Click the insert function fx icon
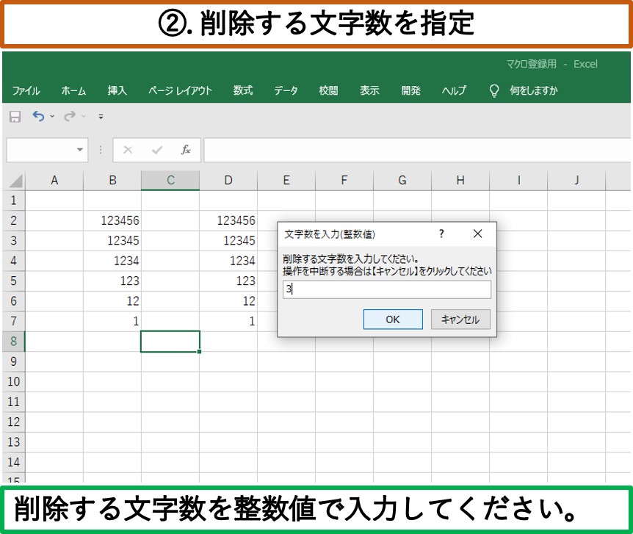Screen dimensions: 633x534 pos(186,150)
